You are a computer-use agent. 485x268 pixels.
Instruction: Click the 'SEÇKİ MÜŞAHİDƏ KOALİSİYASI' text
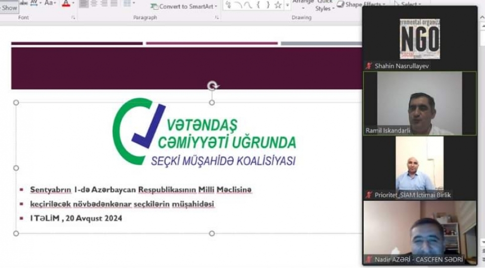click(223, 161)
